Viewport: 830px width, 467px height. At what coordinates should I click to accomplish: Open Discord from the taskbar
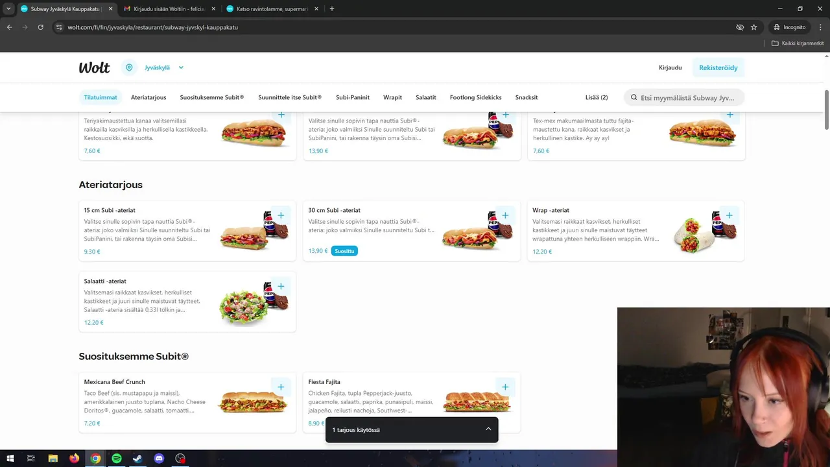tap(159, 459)
